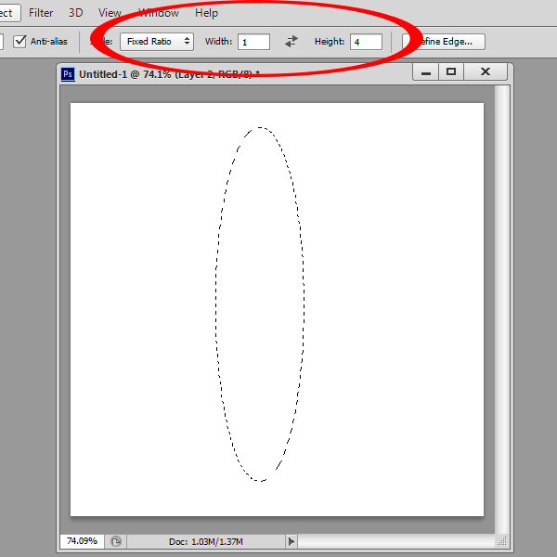Click the resize grip at window corner

coord(501,540)
